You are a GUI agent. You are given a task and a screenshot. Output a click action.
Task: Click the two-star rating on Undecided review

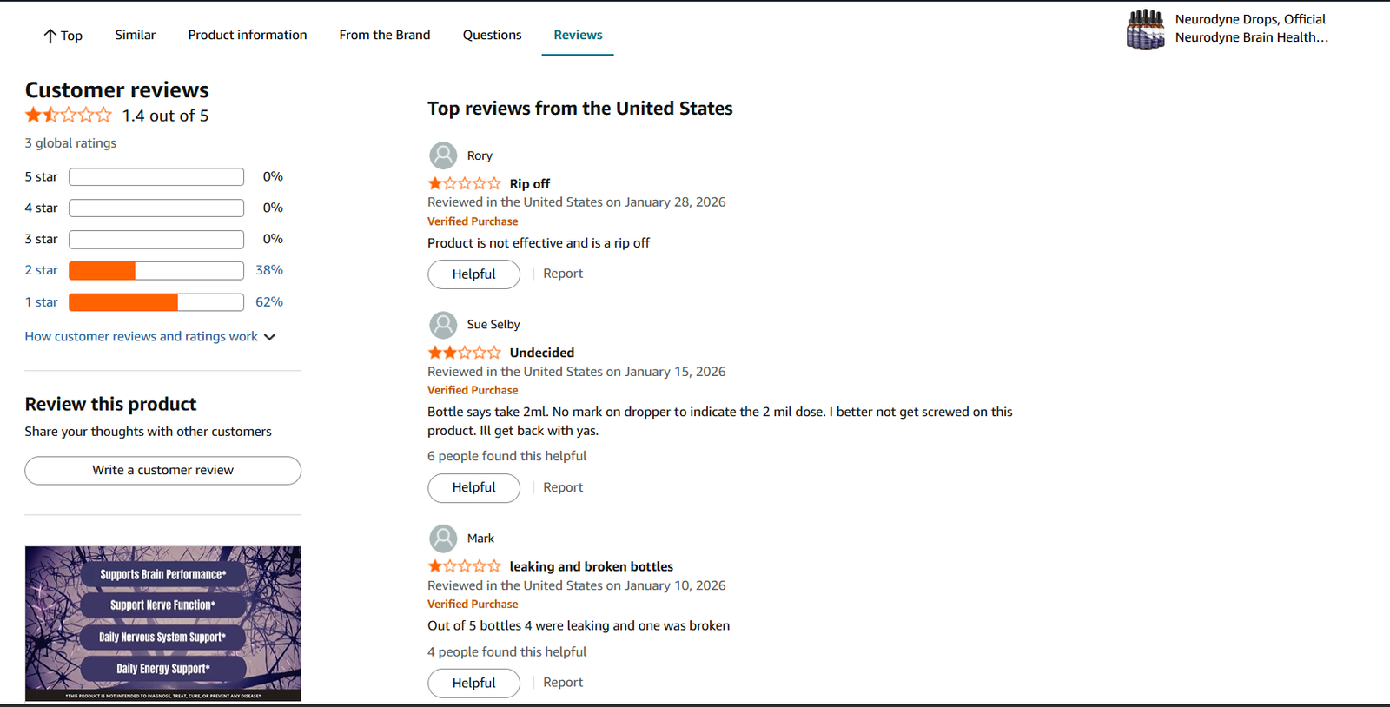click(464, 353)
